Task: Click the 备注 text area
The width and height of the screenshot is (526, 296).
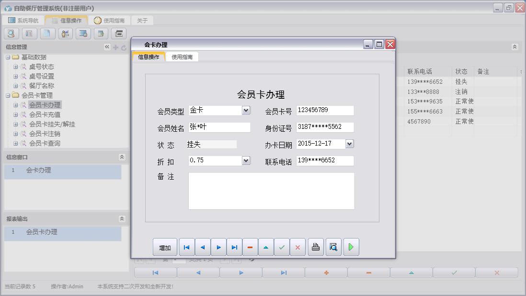Action: coord(271,191)
